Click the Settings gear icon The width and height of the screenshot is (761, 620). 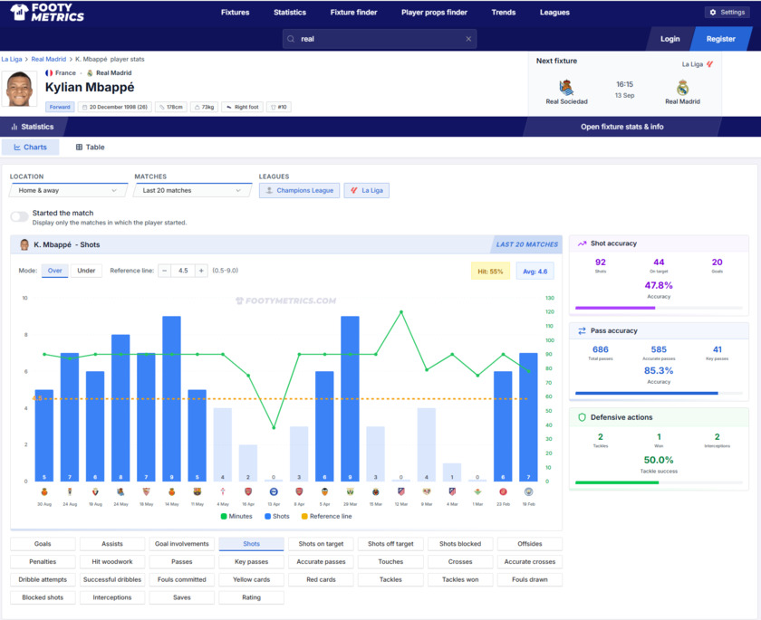coord(713,13)
